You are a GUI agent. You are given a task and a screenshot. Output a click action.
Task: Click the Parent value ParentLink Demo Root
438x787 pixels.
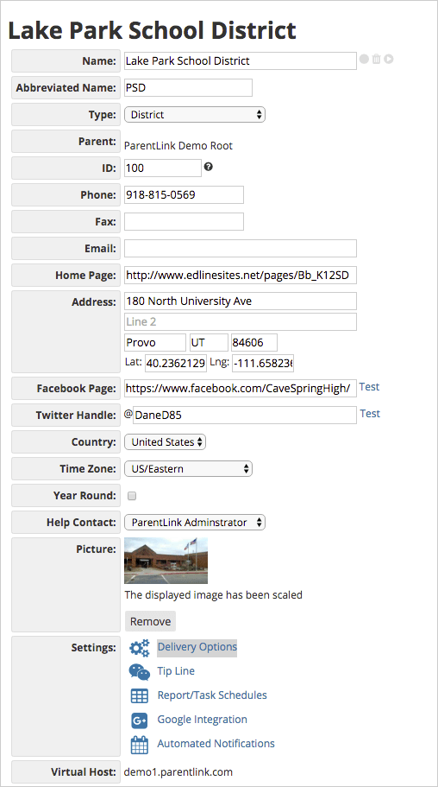pos(178,146)
